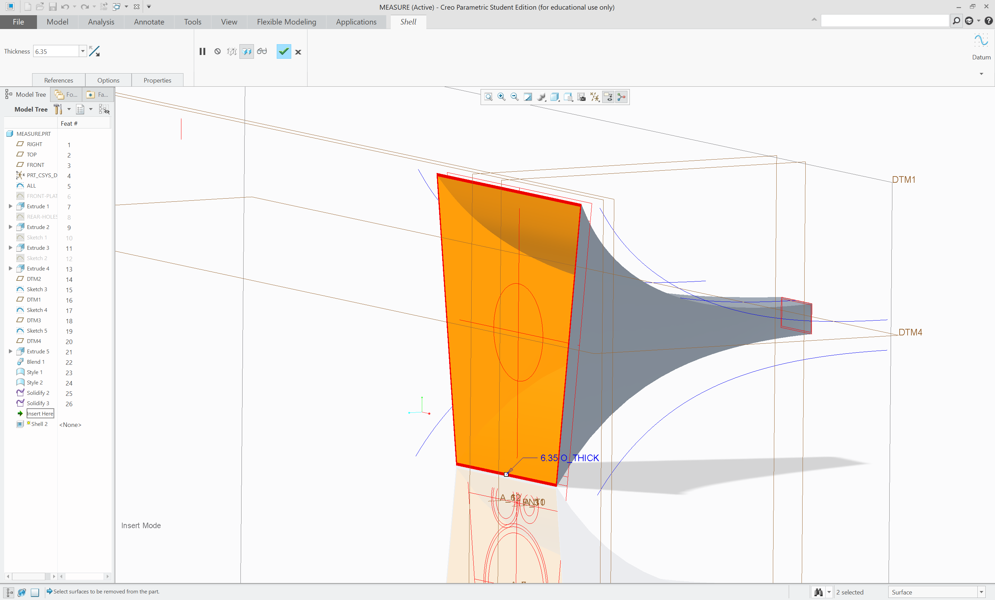
Task: Open Saved Orientations cube icon
Action: click(555, 97)
